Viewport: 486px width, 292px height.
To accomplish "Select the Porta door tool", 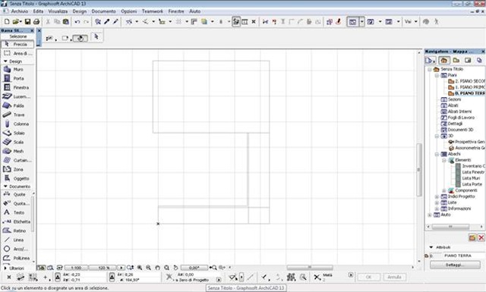I will 17,78.
